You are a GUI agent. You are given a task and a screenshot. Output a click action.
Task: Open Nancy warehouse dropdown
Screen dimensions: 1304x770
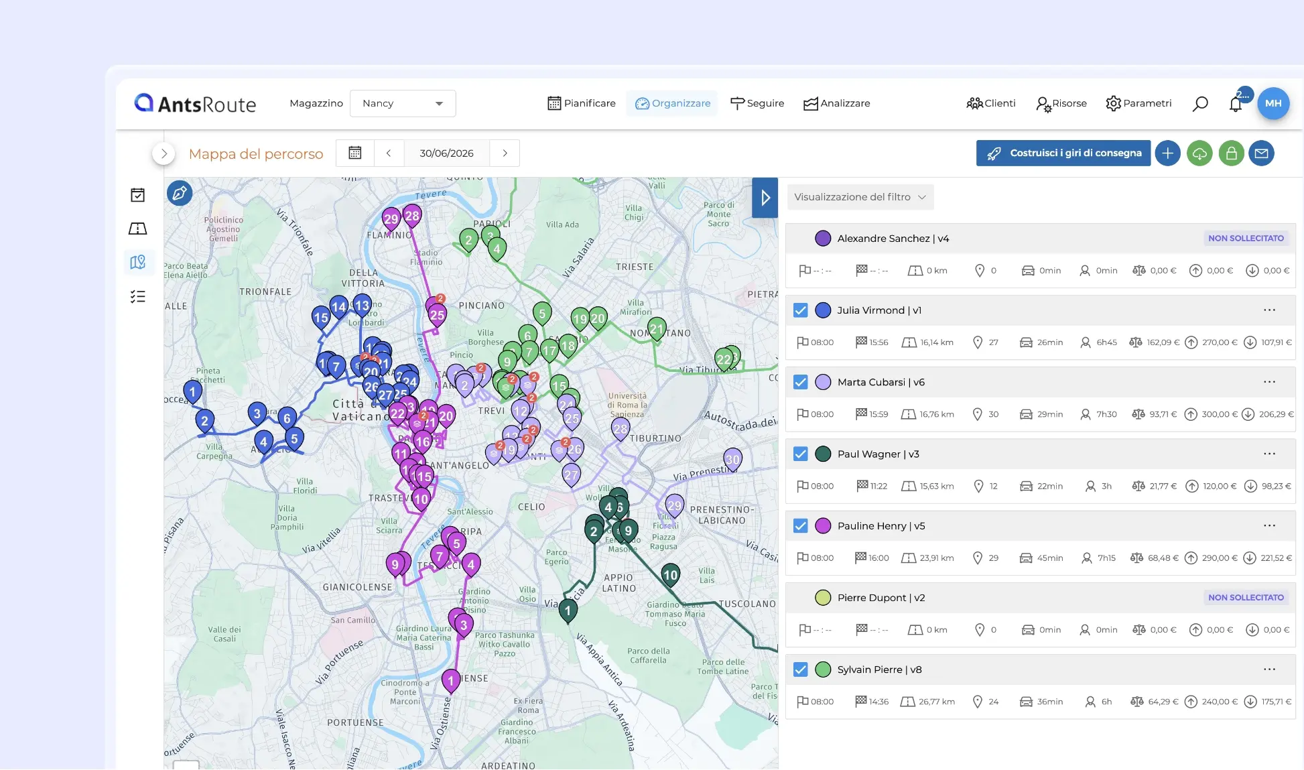403,103
